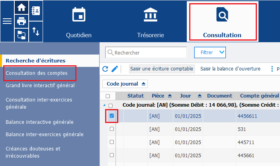Switch to the Trésorerie tab
Viewport: 280px width, 166px height.
pyautogui.click(x=150, y=21)
